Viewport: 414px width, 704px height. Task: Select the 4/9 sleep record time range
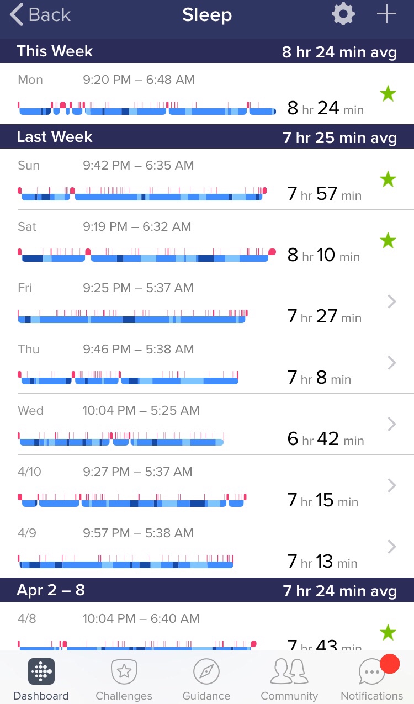138,533
